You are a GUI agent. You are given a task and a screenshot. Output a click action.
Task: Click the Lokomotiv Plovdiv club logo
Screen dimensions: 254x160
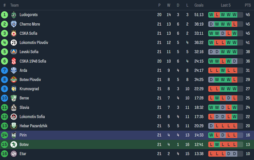pyautogui.click(x=14, y=42)
